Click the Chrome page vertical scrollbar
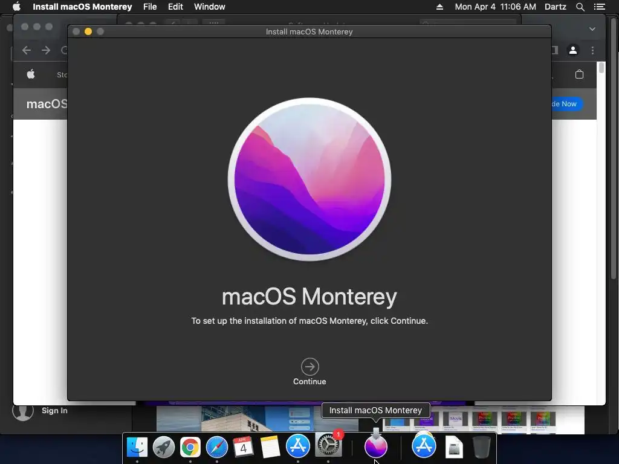 point(601,68)
